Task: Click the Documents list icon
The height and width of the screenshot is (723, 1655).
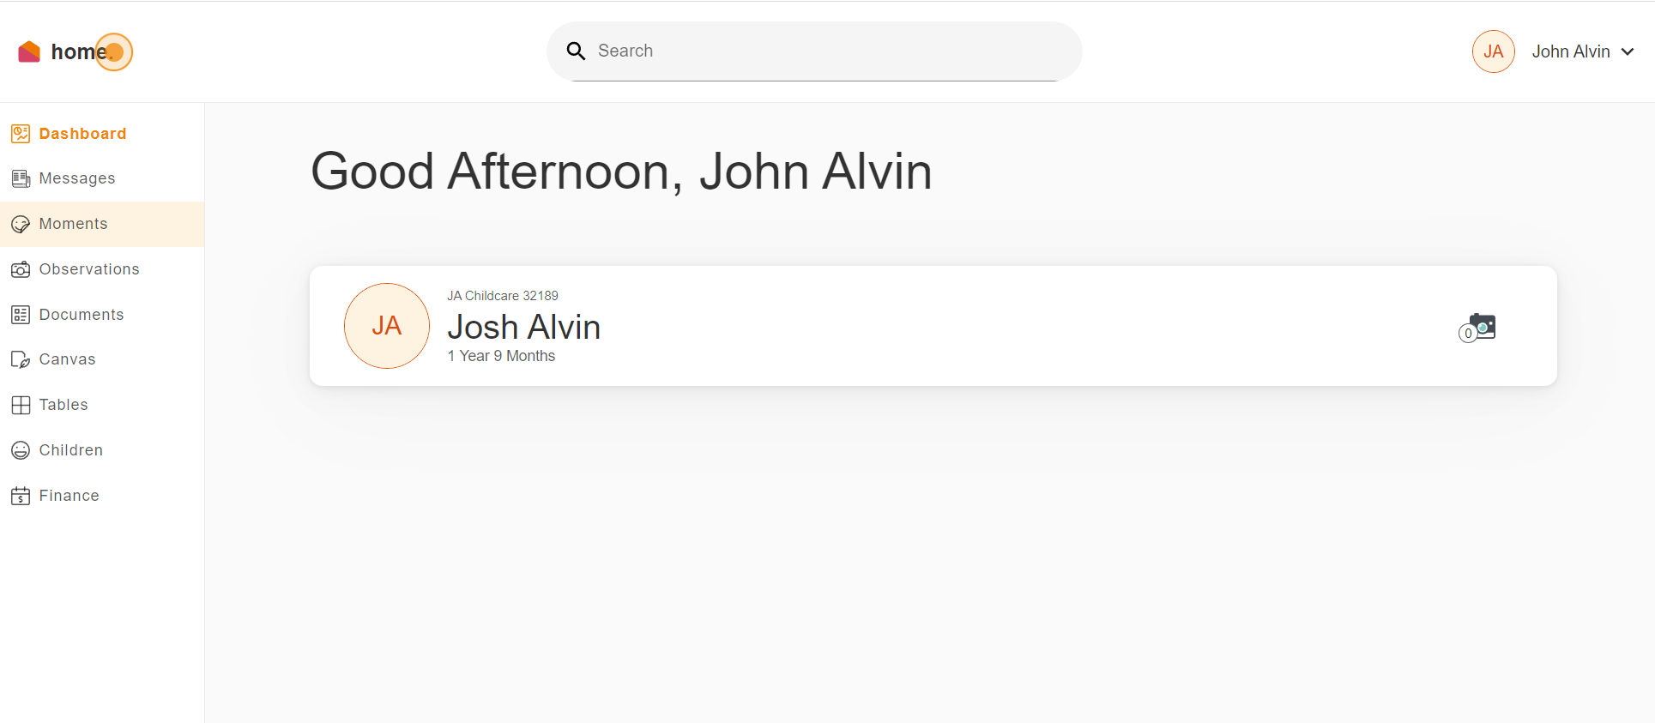Action: pyautogui.click(x=21, y=315)
